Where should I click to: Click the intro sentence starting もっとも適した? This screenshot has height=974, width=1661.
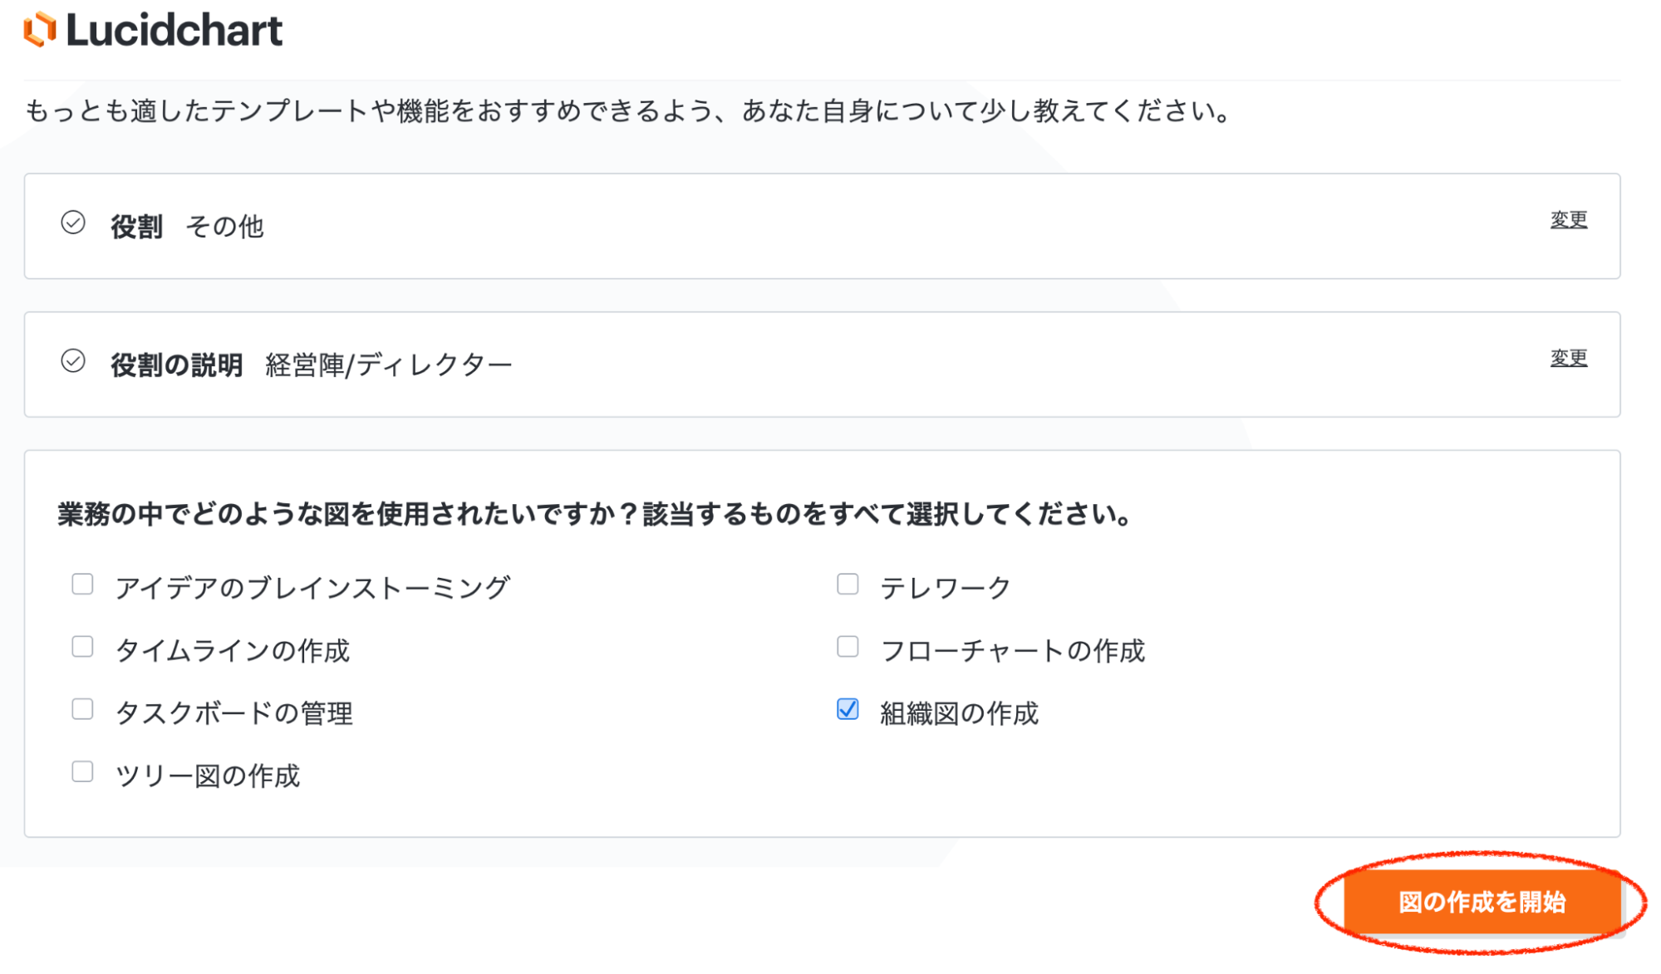627,111
